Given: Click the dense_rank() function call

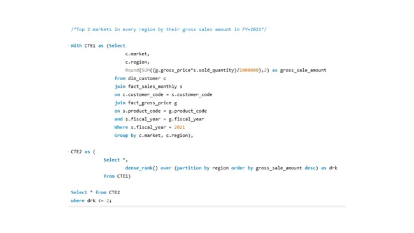Looking at the screenshot, I should [x=141, y=168].
